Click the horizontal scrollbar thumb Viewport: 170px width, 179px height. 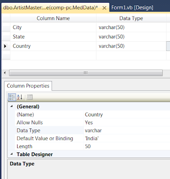click(86, 73)
